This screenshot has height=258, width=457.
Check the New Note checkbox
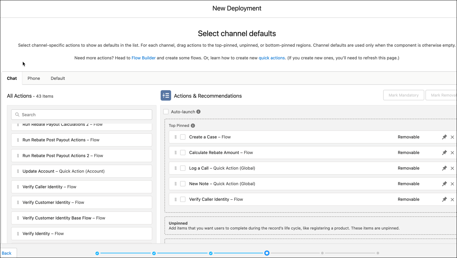(x=183, y=184)
